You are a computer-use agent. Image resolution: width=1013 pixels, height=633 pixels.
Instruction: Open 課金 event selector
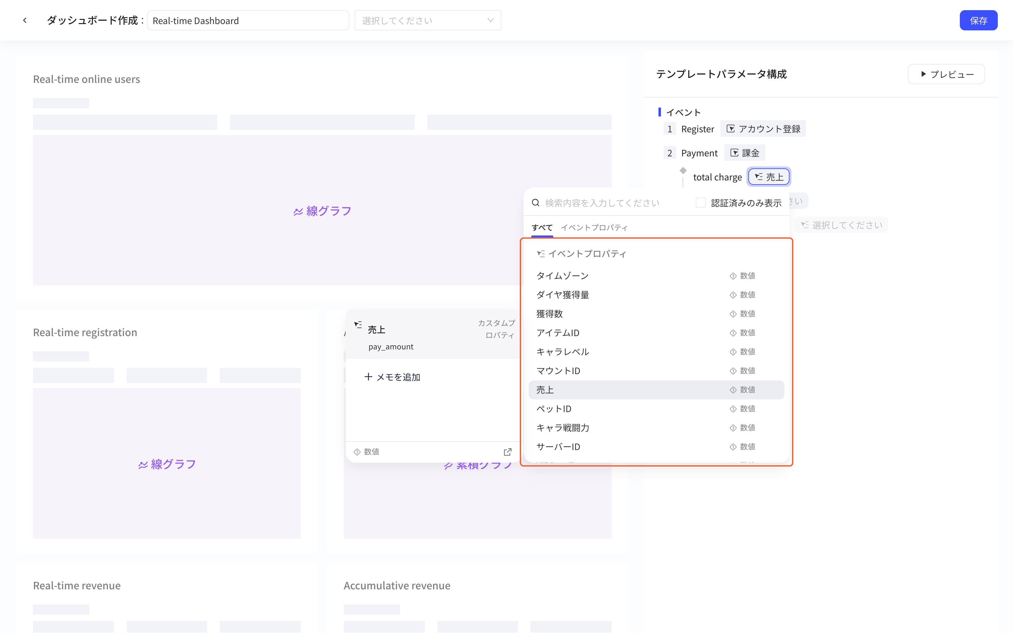[x=745, y=153]
